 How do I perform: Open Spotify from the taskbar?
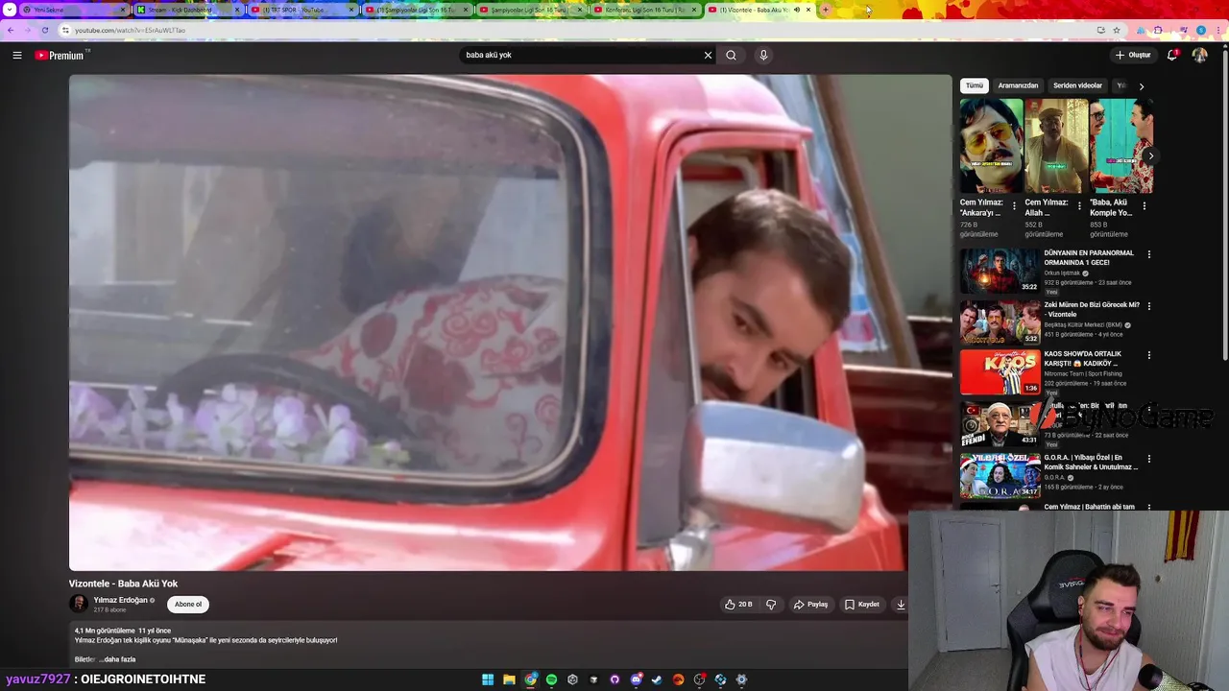click(x=551, y=679)
